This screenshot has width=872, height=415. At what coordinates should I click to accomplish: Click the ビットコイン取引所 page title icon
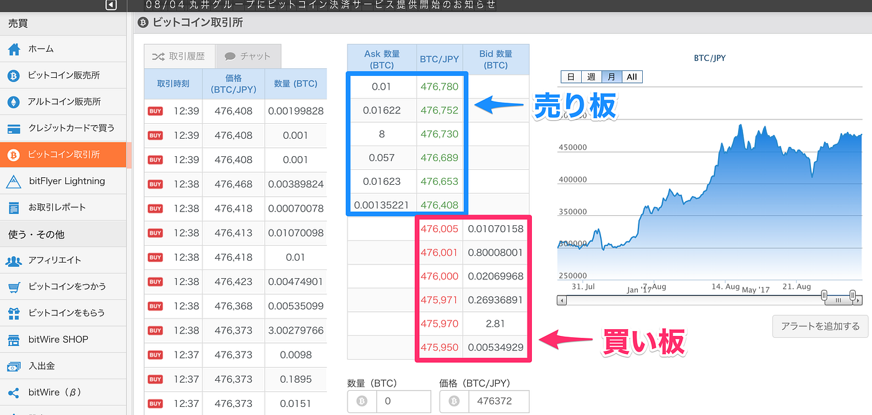[x=143, y=22]
